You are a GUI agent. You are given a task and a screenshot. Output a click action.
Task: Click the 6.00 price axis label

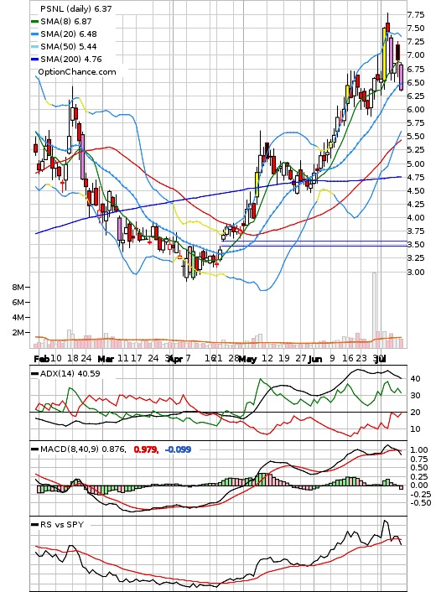tap(415, 110)
